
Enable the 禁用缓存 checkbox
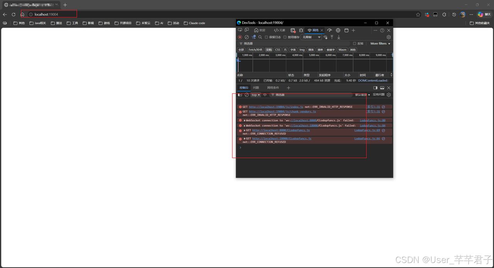[285, 37]
